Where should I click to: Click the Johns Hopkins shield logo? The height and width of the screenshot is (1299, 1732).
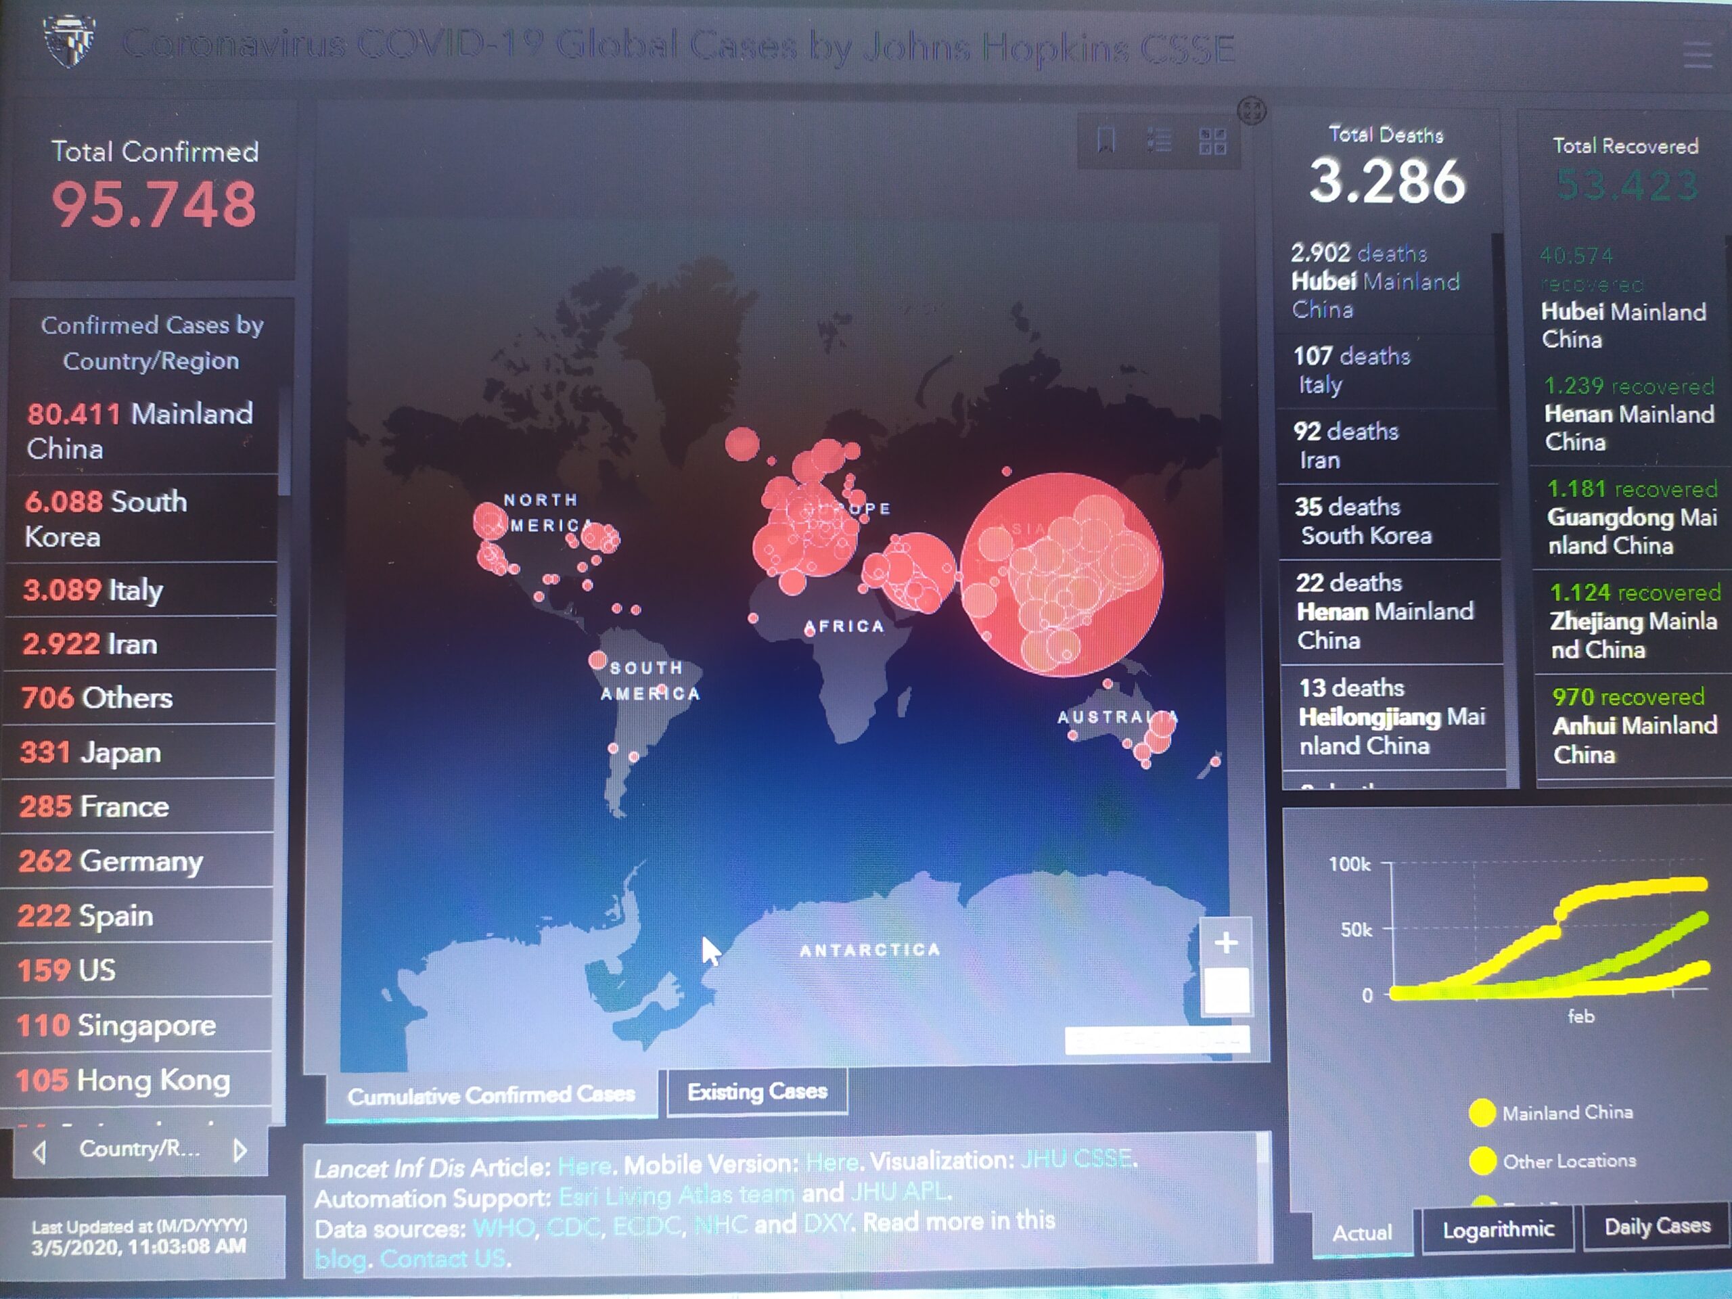[x=70, y=41]
